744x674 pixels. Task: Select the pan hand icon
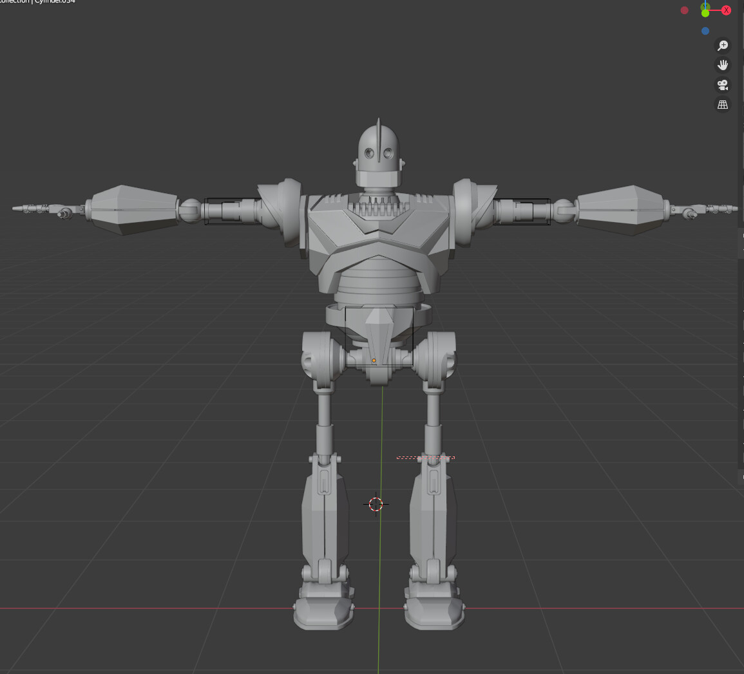723,64
